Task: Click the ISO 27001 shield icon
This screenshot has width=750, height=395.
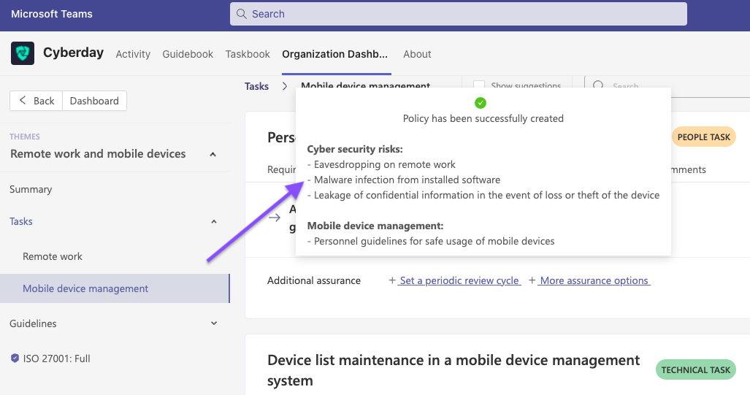Action: [15, 358]
